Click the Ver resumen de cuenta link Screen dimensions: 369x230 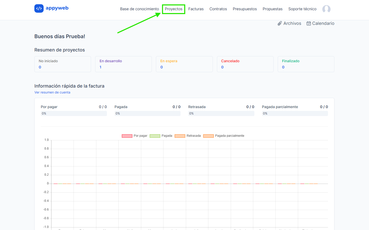click(x=52, y=92)
